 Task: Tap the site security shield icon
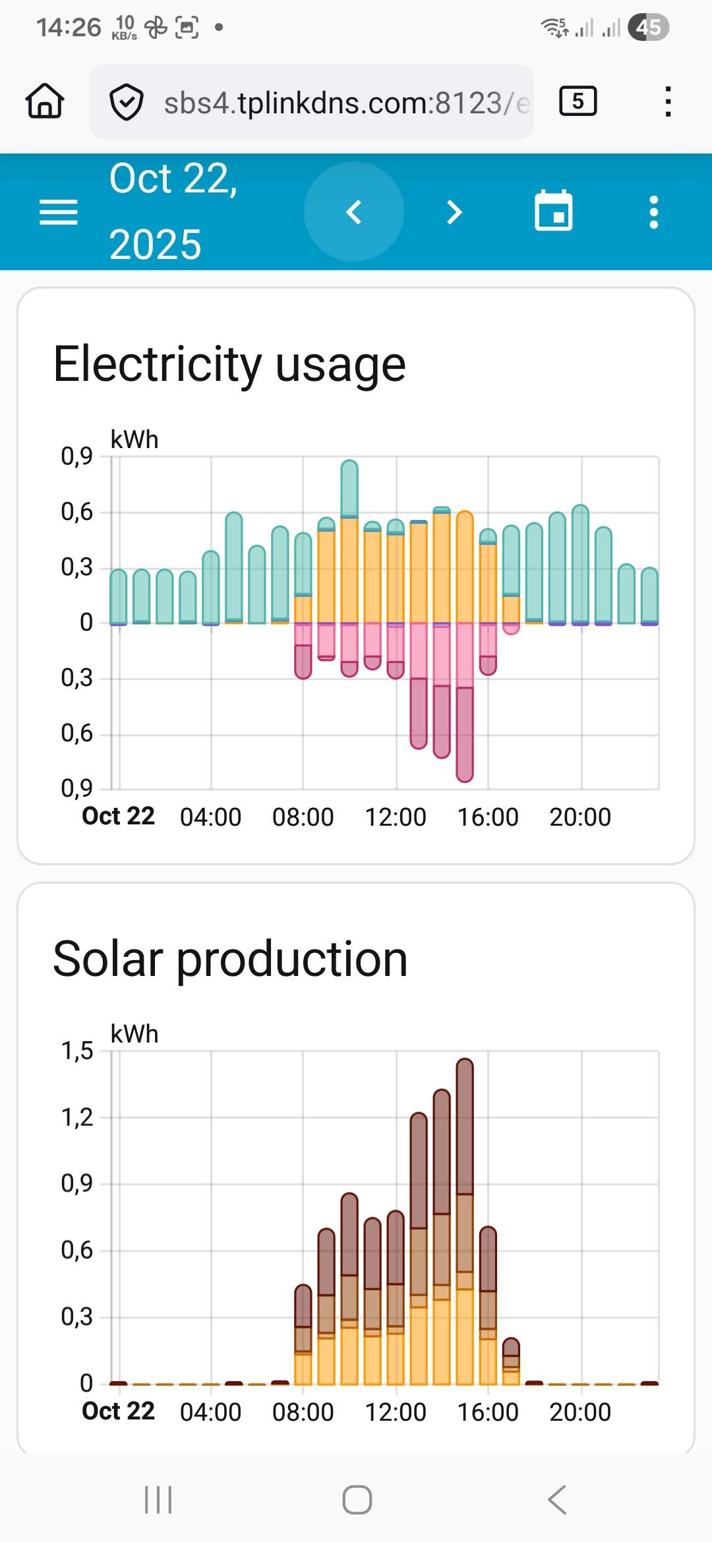126,102
